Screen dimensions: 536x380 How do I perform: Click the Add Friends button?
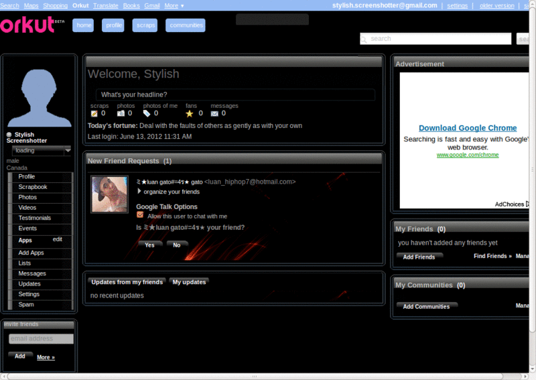pyautogui.click(x=419, y=257)
